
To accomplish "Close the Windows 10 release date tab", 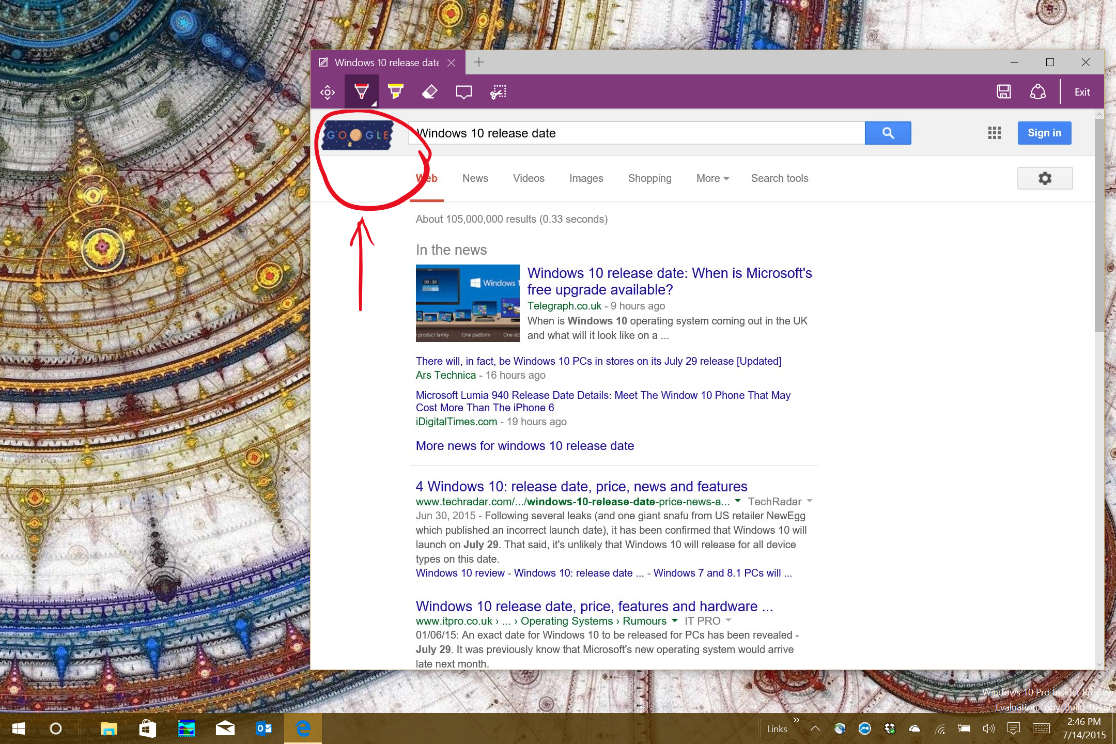I will click(452, 63).
